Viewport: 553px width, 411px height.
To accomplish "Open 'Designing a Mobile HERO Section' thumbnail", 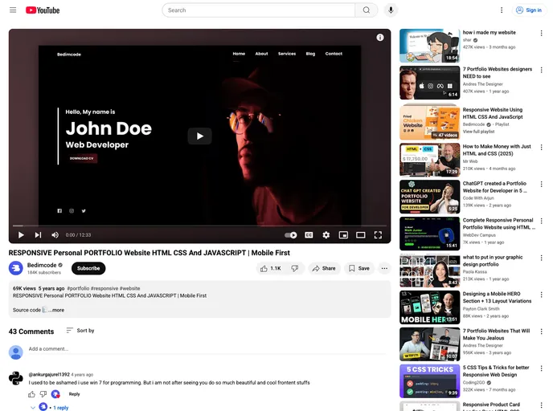I will click(x=429, y=307).
